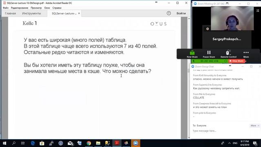Open Google Chrome from the taskbar

[x=89, y=143]
